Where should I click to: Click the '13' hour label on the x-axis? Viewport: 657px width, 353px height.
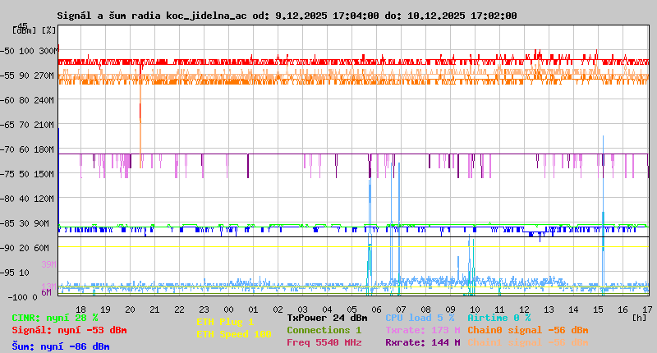click(549, 309)
